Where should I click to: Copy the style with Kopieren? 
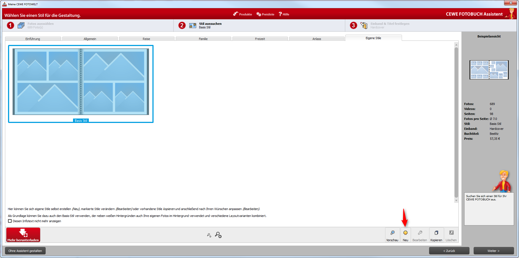pos(436,235)
